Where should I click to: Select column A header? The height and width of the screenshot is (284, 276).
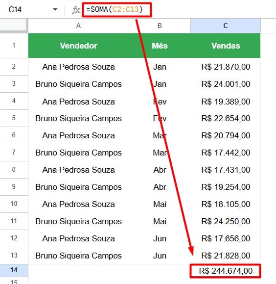(78, 26)
